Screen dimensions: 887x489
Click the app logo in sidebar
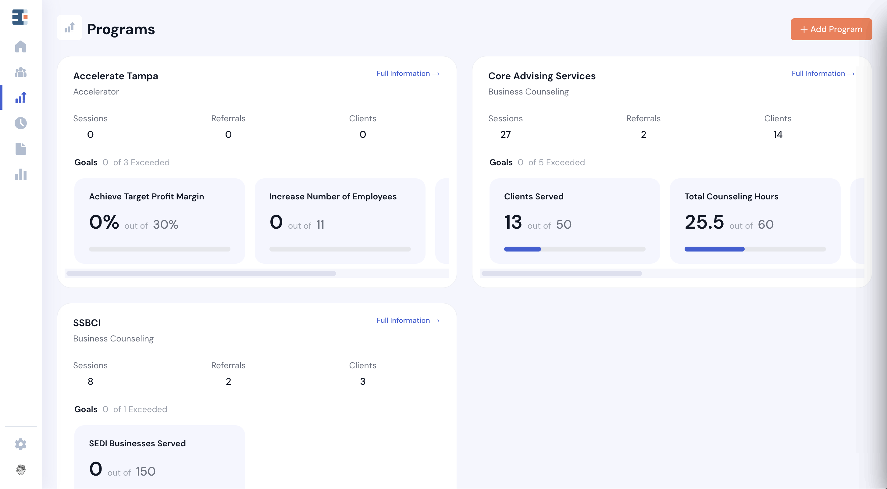click(x=20, y=17)
